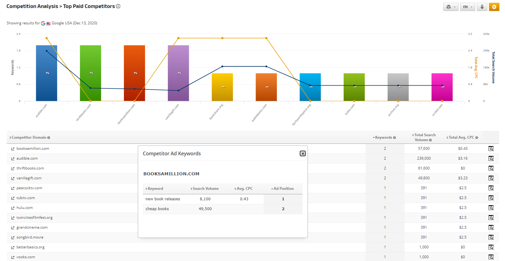This screenshot has width=505, height=261.
Task: Open the cube icon dropdown
Action: coord(451,7)
